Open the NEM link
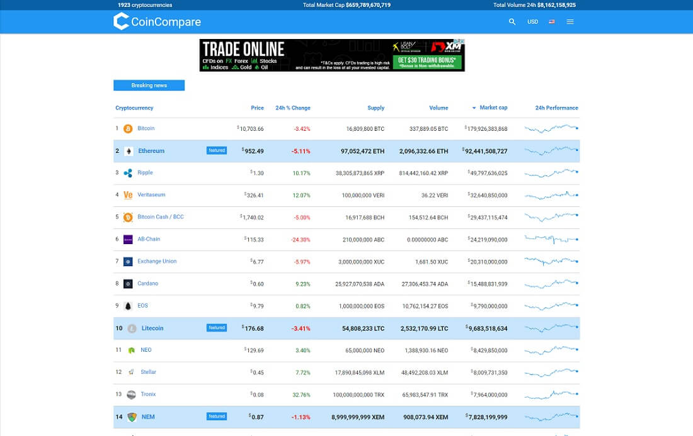Viewport: 693px width, 436px height. (148, 417)
